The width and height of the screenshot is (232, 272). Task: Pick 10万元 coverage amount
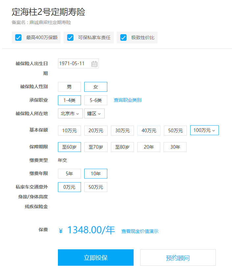click(69, 131)
